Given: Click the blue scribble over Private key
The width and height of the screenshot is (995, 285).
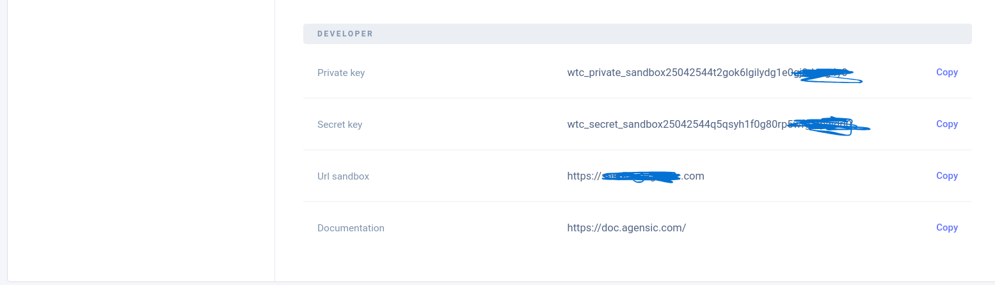Looking at the screenshot, I should tap(827, 75).
